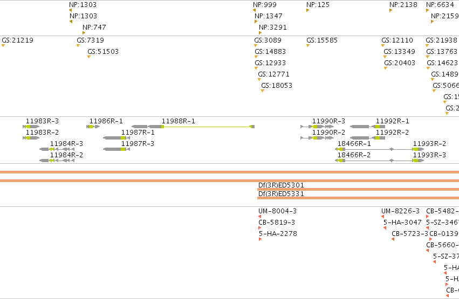This screenshot has width=459, height=299.
Task: Select the NP:2138 triangle marker
Action: coord(391,10)
